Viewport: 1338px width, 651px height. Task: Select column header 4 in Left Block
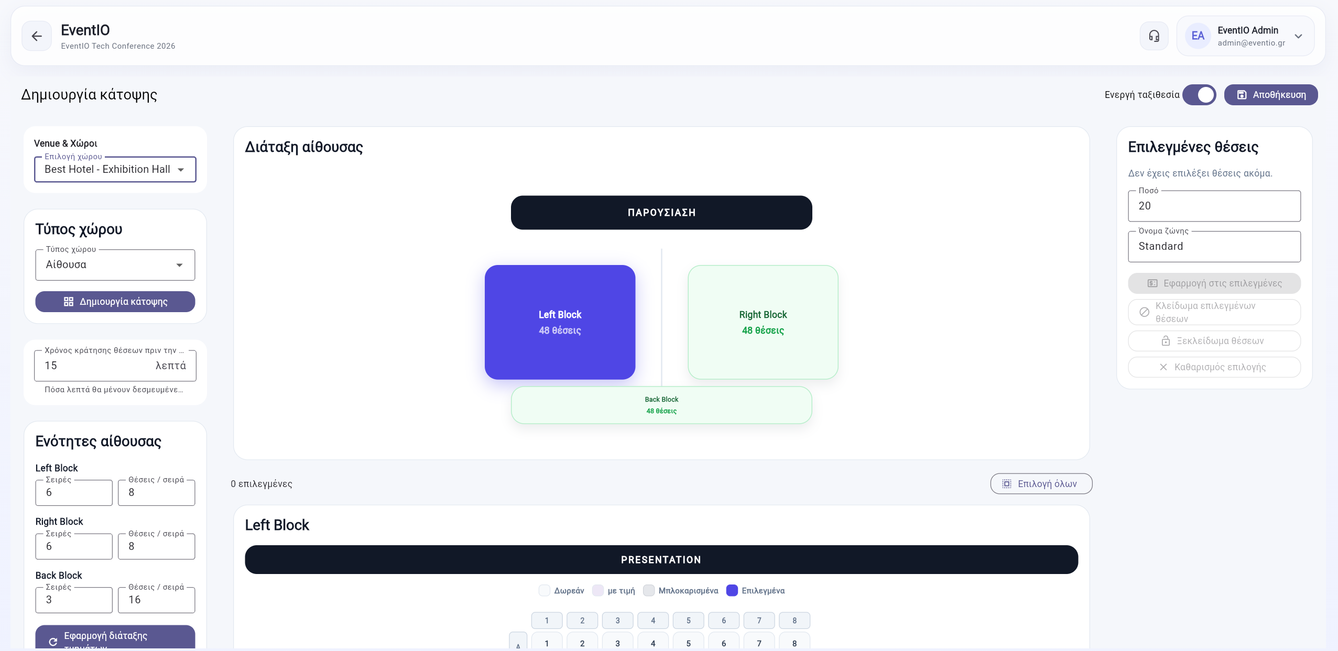(653, 621)
